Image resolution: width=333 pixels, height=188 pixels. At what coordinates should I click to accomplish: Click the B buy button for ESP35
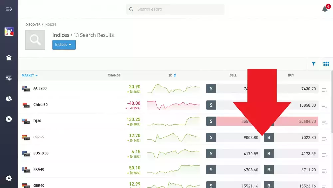click(x=269, y=137)
